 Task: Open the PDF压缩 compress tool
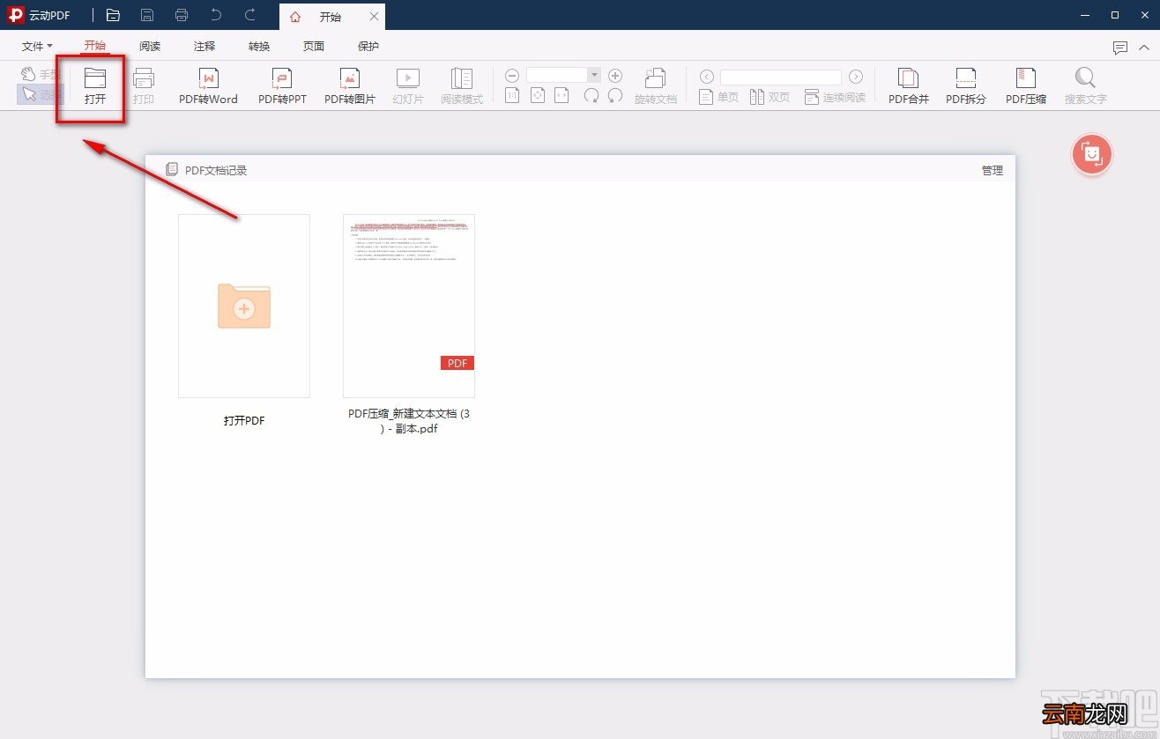pos(1026,86)
